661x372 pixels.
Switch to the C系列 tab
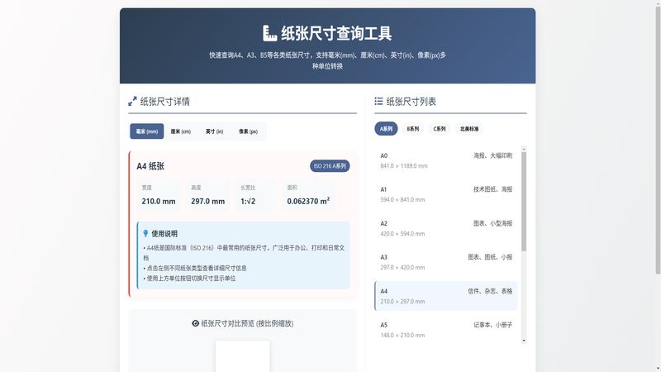[440, 129]
